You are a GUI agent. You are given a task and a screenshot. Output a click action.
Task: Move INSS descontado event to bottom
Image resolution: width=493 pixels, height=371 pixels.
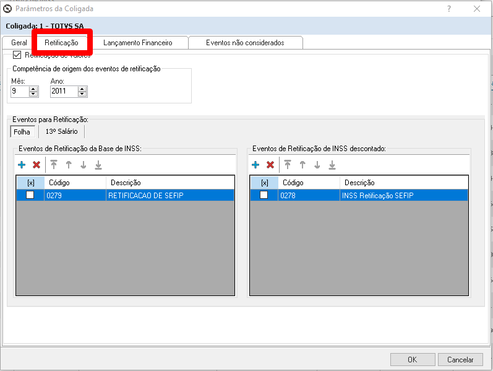point(332,165)
